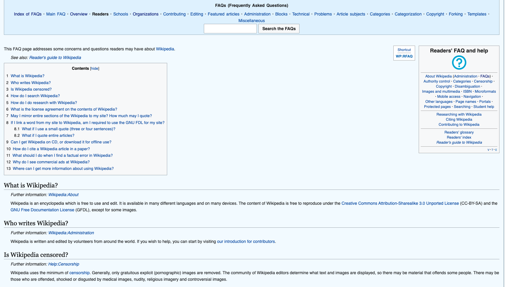Viewport: 506px width, 287px height.
Task: Open Index of FAQs navigation link
Action: click(28, 14)
